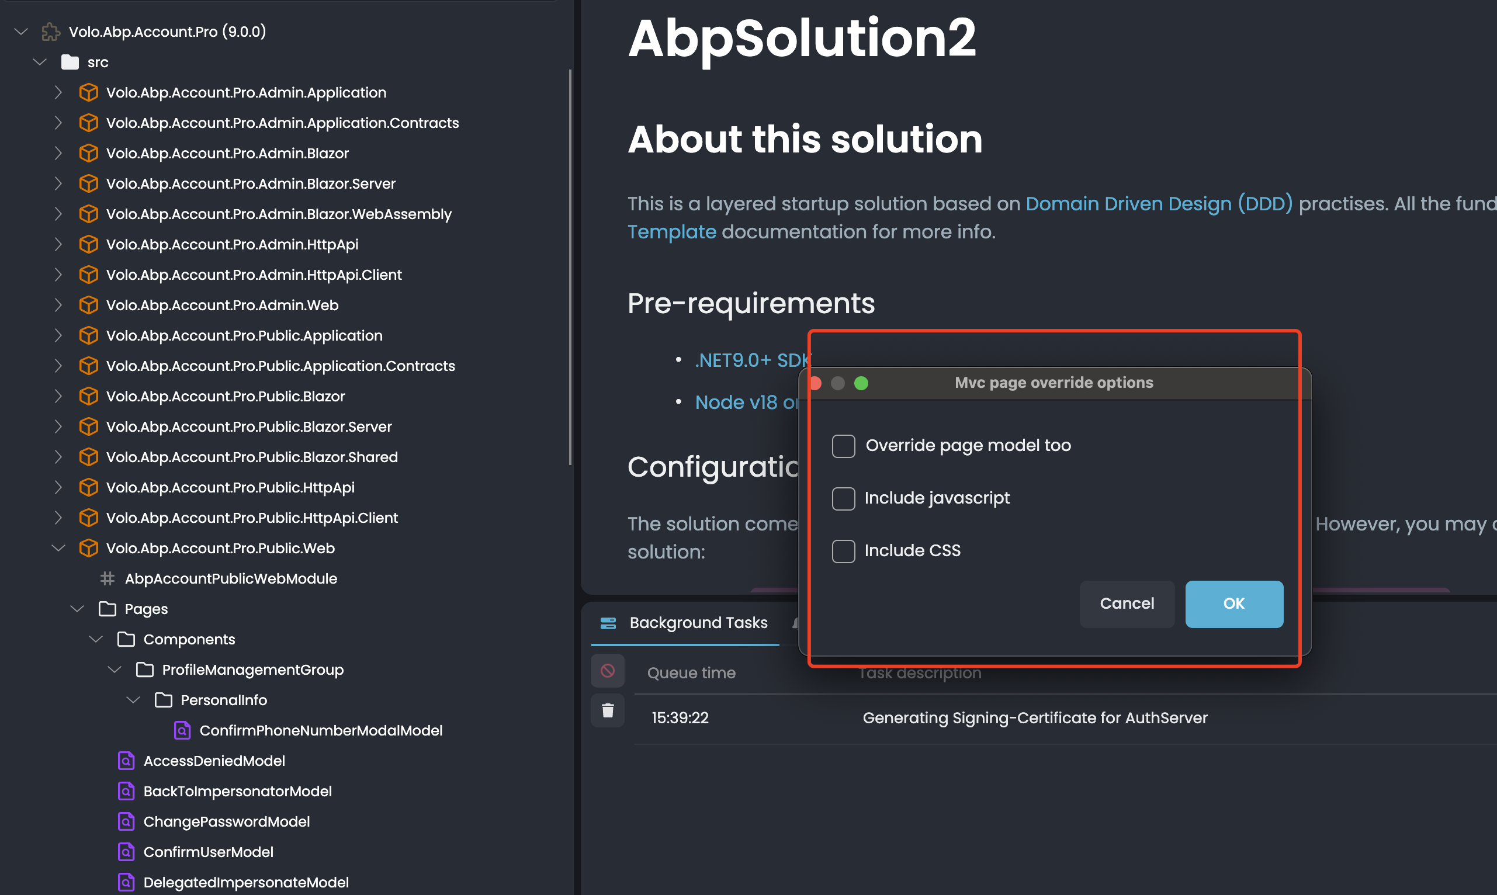This screenshot has height=895, width=1497.
Task: Switch to the Background Tasks tab
Action: (698, 623)
